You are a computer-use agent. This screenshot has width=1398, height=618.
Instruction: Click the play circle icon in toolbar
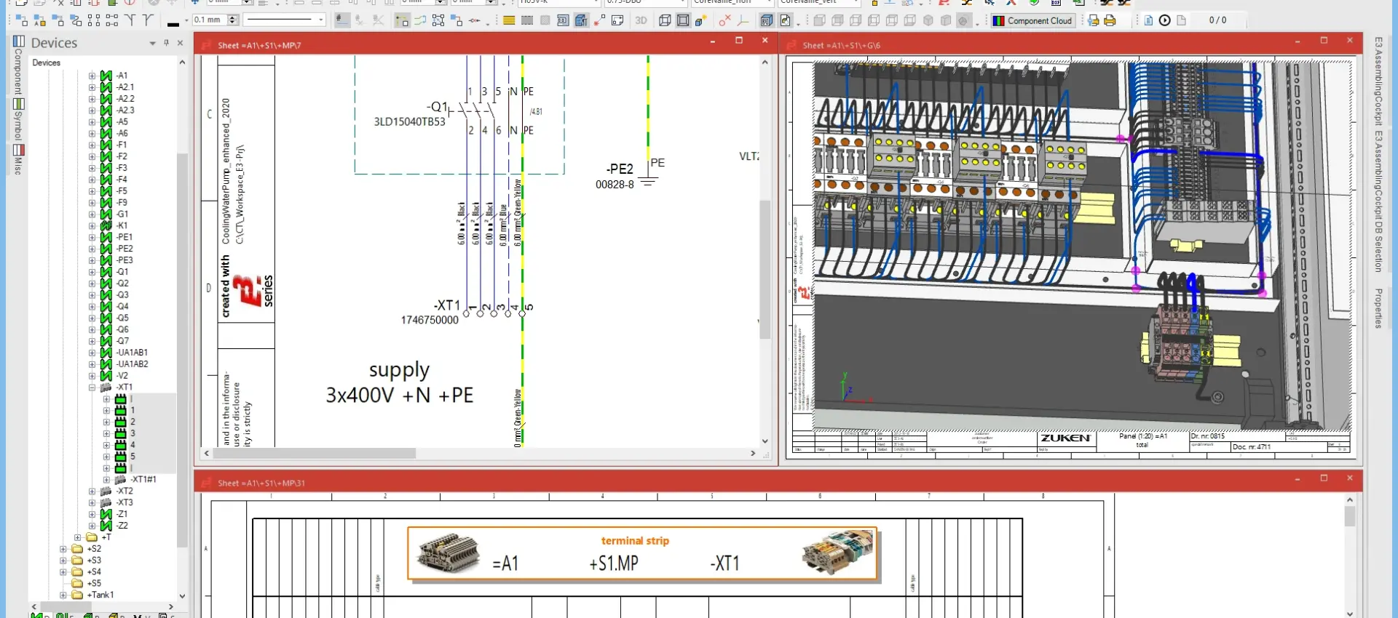pyautogui.click(x=1165, y=20)
